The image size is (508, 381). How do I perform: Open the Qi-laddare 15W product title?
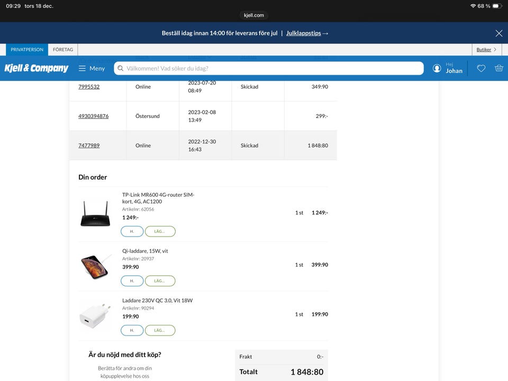(145, 251)
